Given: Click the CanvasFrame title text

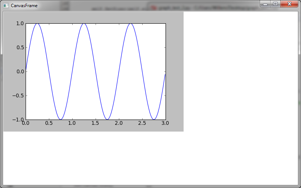Looking at the screenshot, I should click(24, 6).
